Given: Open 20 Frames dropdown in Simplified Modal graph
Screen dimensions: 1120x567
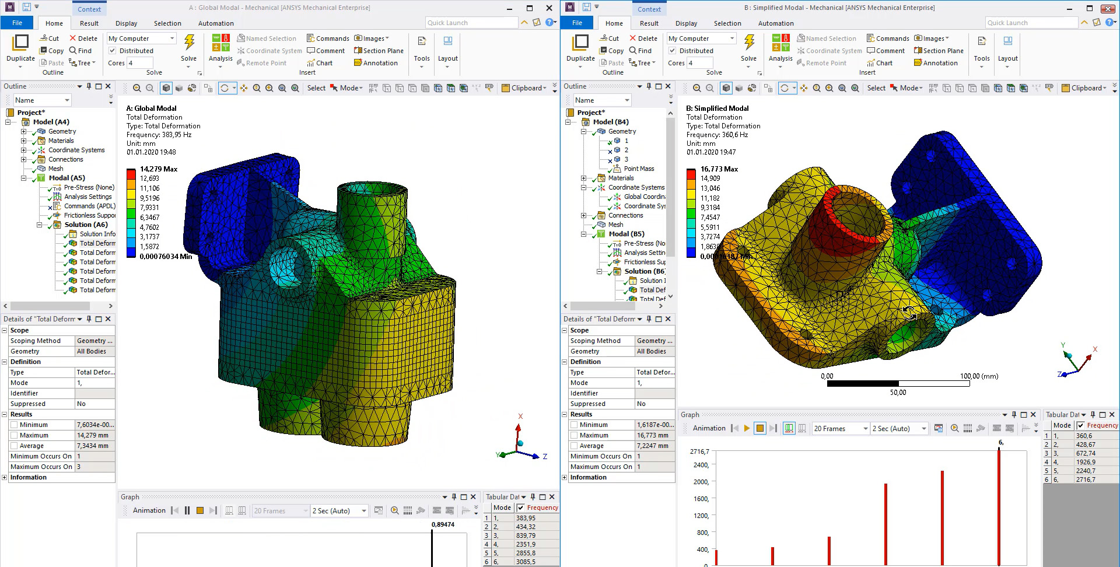Looking at the screenshot, I should (x=841, y=429).
